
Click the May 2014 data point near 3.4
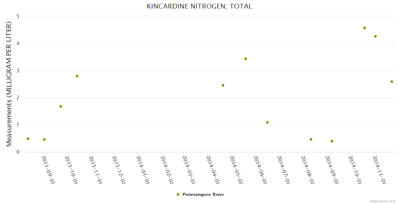pyautogui.click(x=246, y=59)
